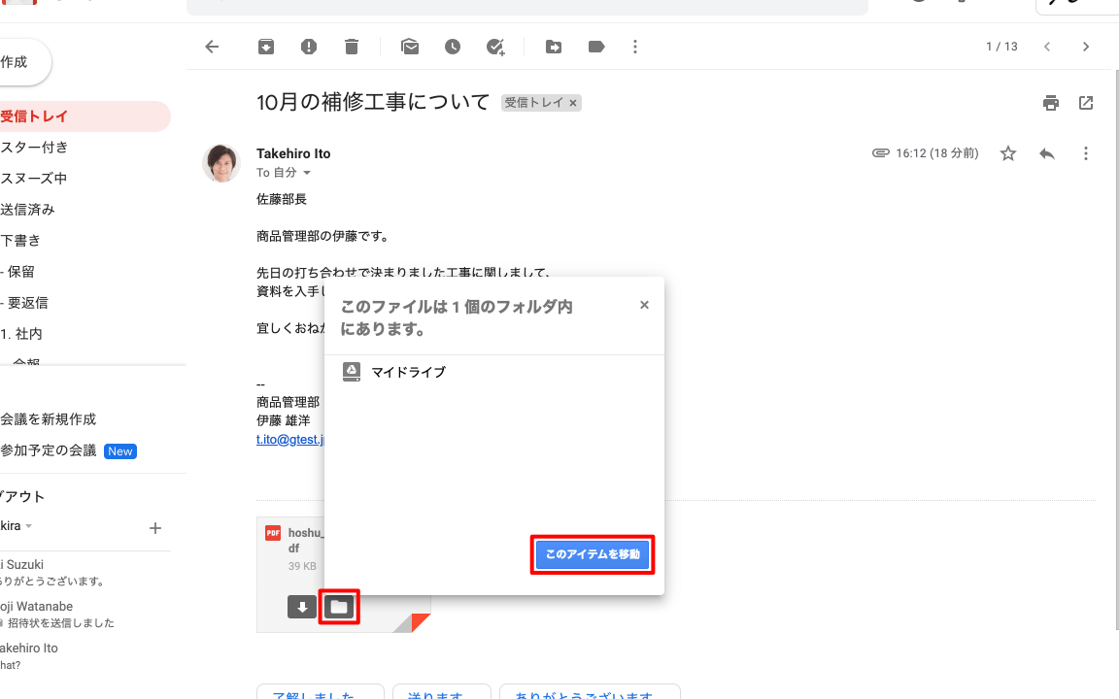Click 会議を新規作成
The image size is (1119, 699).
[x=48, y=419]
